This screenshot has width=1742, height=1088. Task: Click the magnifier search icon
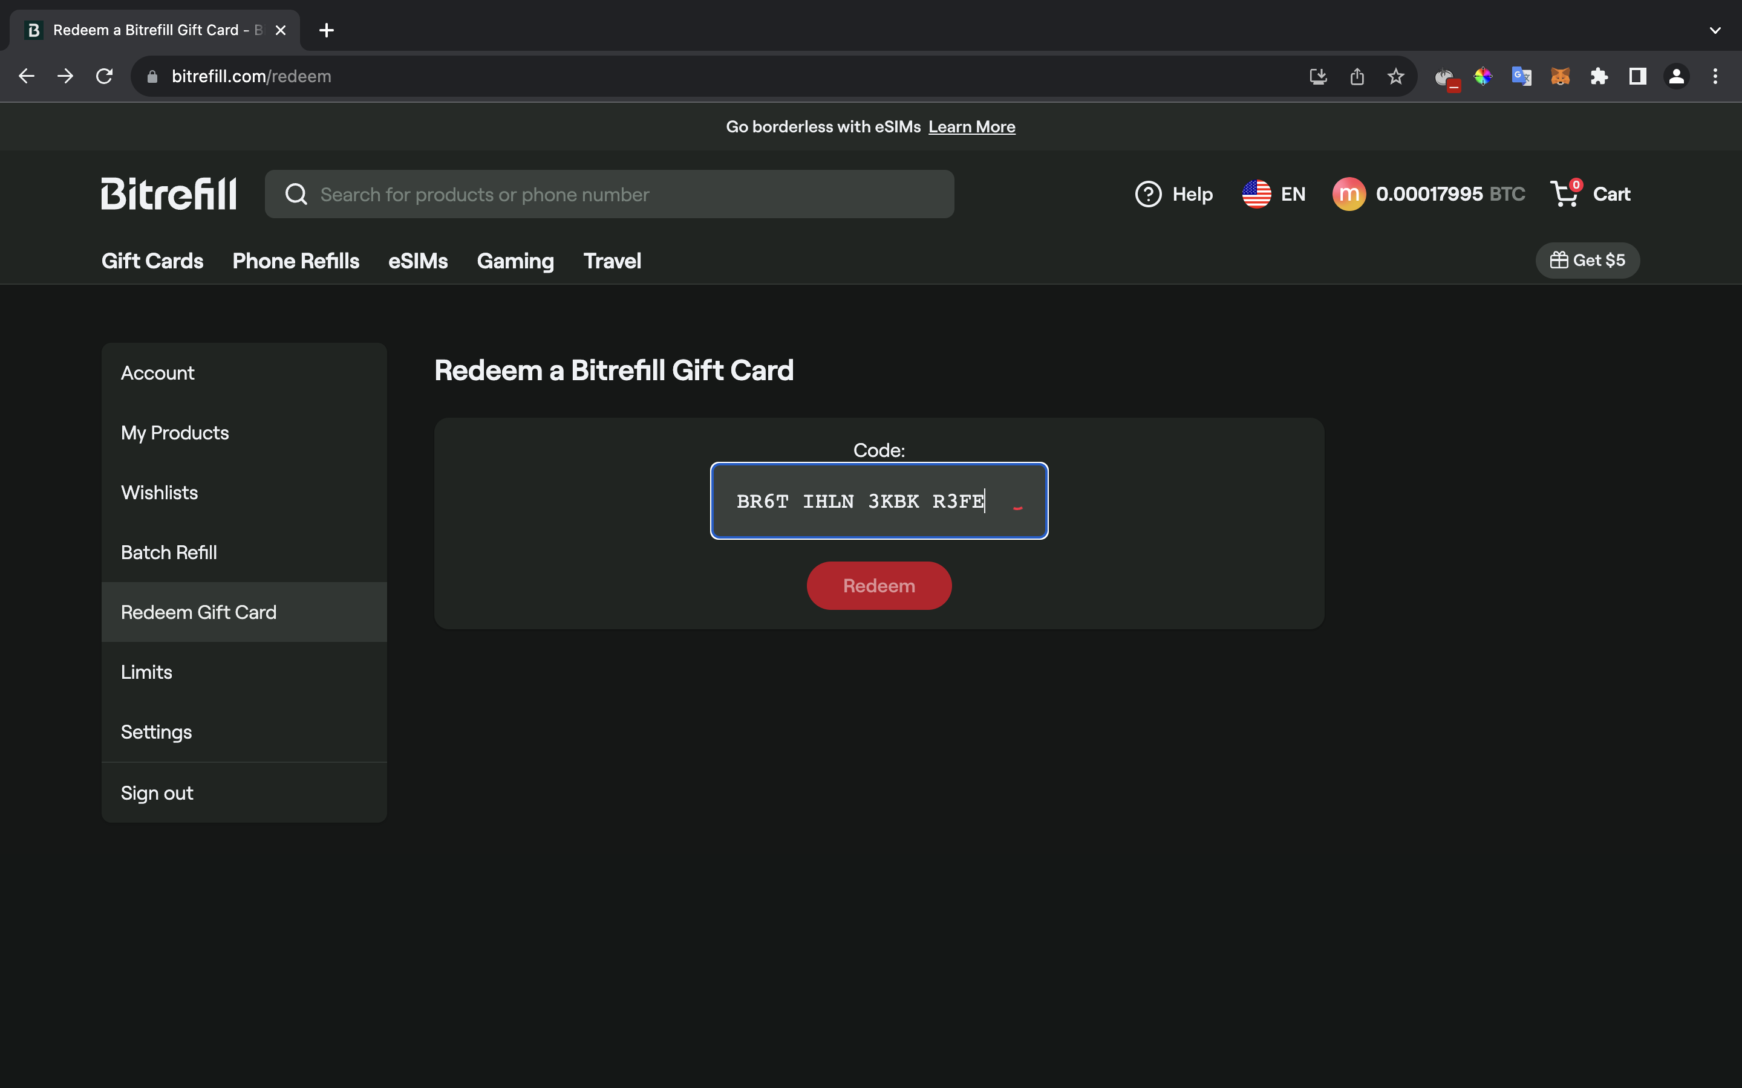tap(296, 194)
